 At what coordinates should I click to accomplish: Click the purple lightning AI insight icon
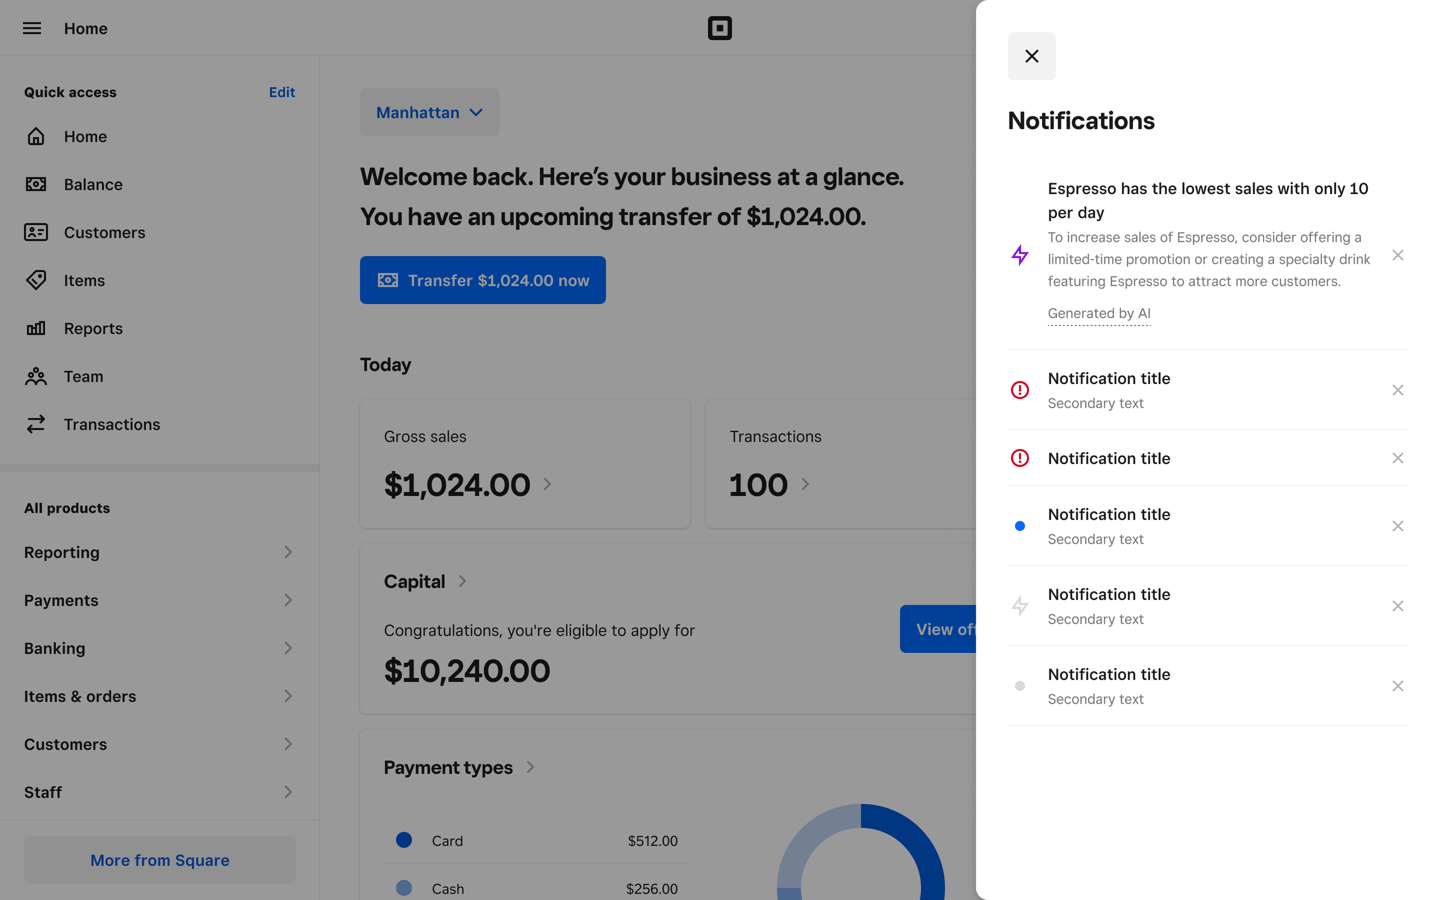tap(1020, 255)
